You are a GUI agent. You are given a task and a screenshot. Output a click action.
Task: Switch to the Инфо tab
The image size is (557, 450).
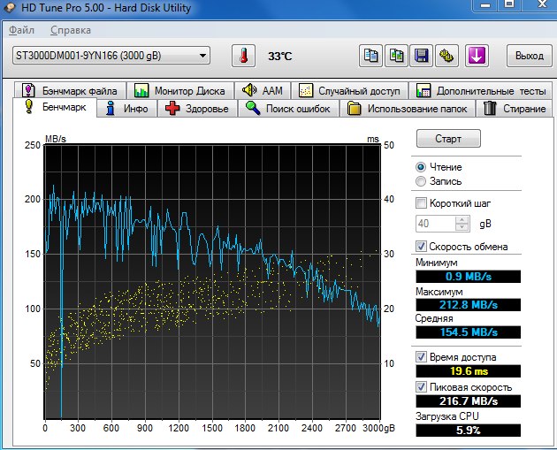pyautogui.click(x=126, y=109)
